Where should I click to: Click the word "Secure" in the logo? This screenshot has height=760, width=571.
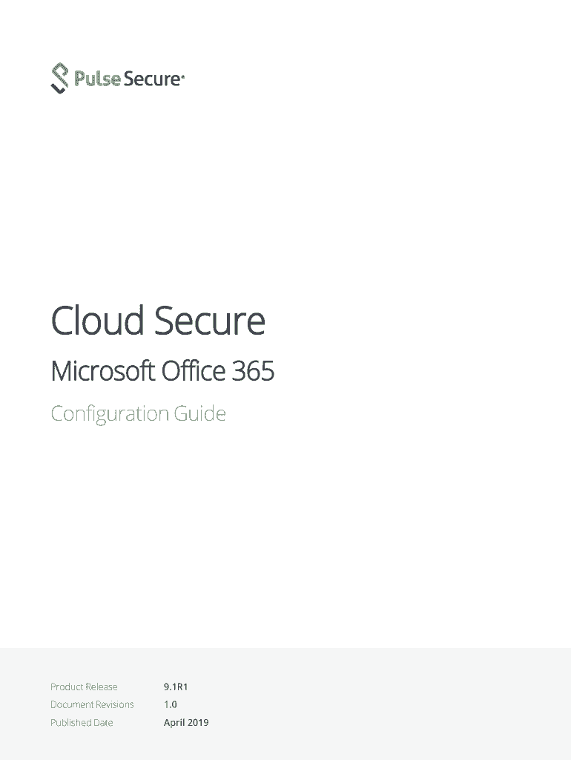tap(152, 78)
